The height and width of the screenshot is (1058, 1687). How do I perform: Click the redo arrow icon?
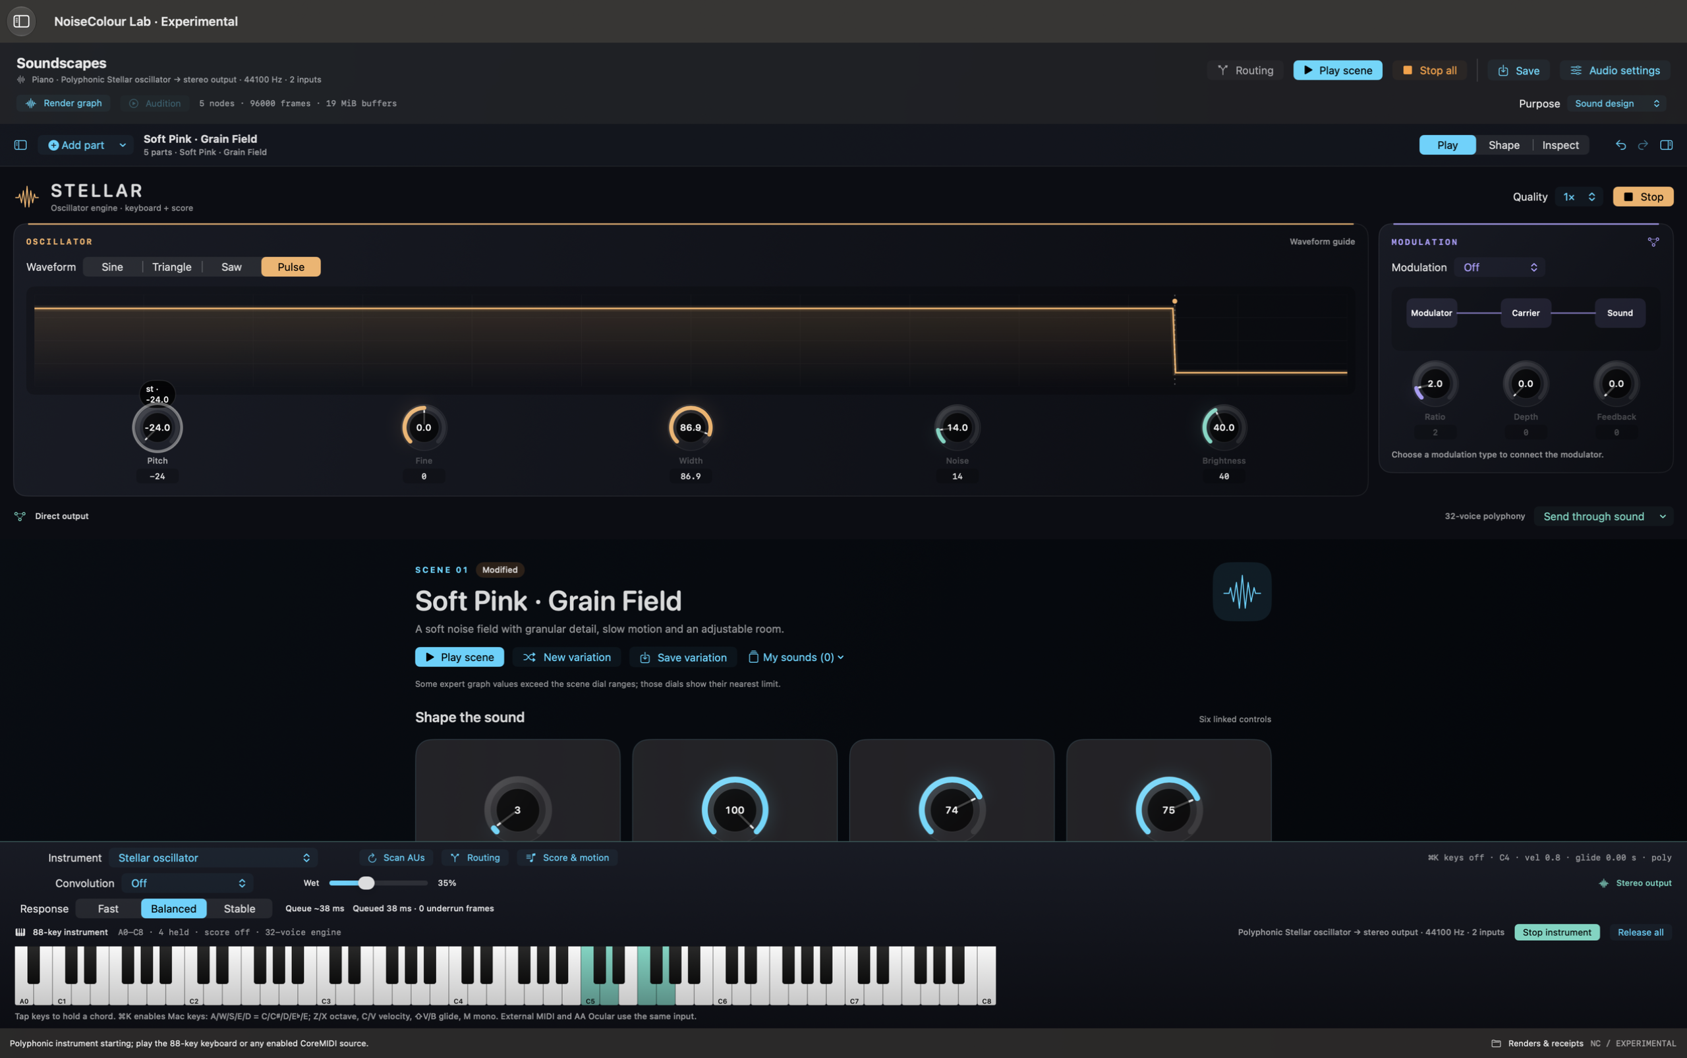tap(1643, 145)
